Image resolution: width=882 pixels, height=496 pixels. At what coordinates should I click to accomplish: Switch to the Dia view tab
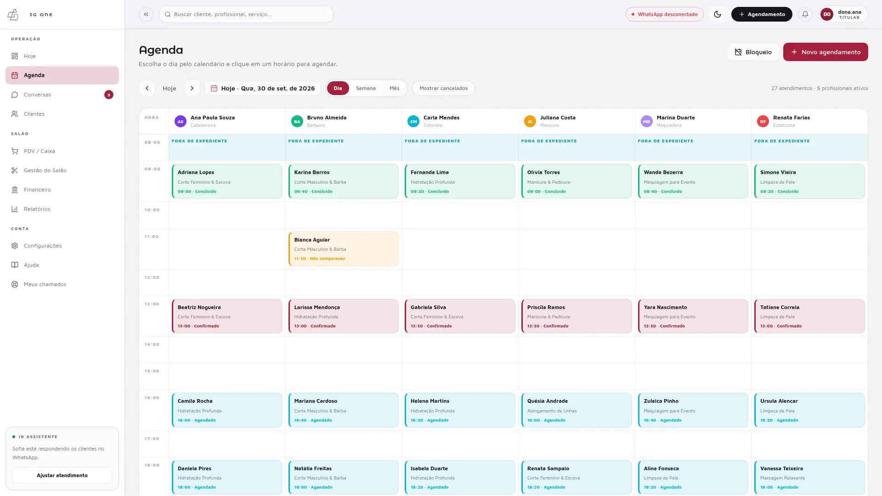tap(338, 88)
